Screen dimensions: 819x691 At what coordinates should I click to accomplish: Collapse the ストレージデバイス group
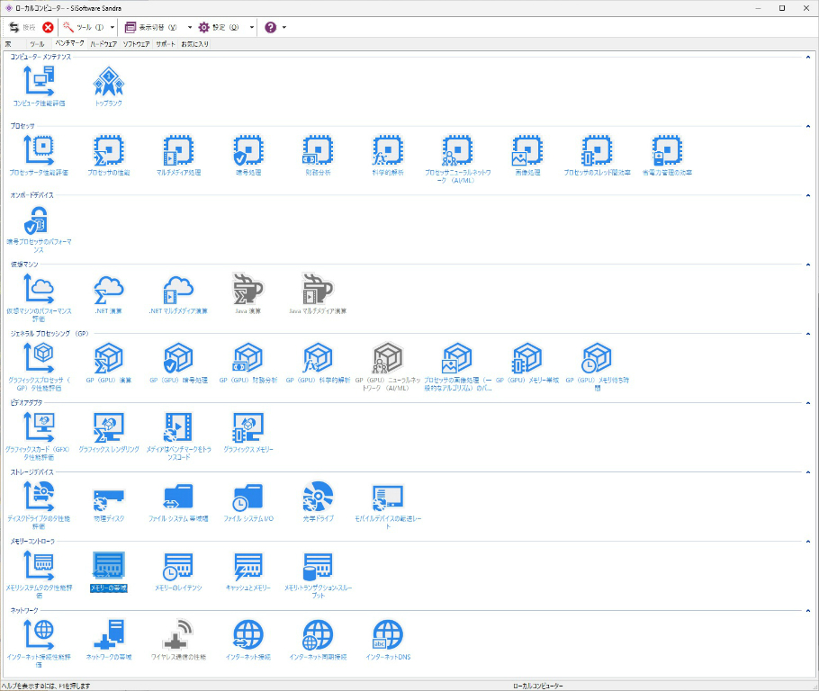[x=808, y=472]
